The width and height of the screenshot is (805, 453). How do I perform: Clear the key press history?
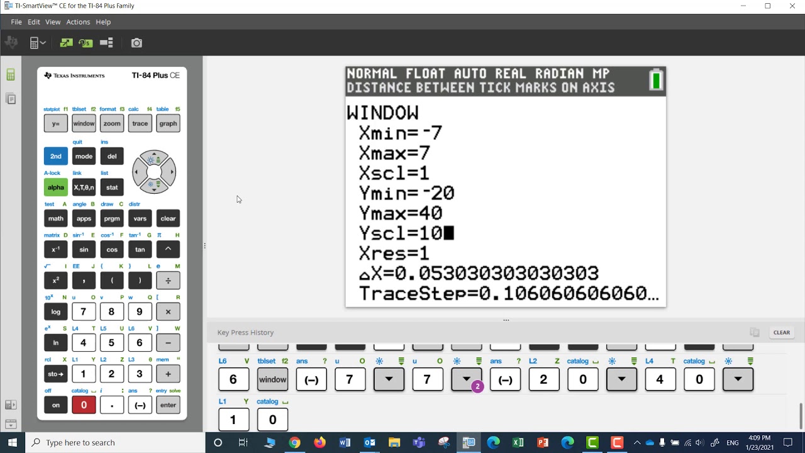[782, 332]
